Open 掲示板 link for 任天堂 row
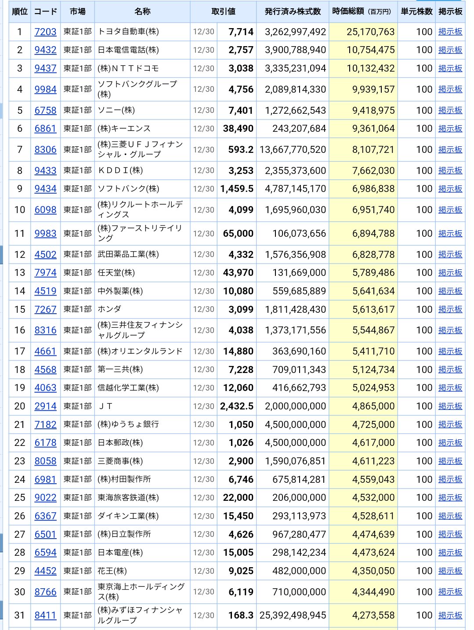The height and width of the screenshot is (630, 474). tap(450, 273)
